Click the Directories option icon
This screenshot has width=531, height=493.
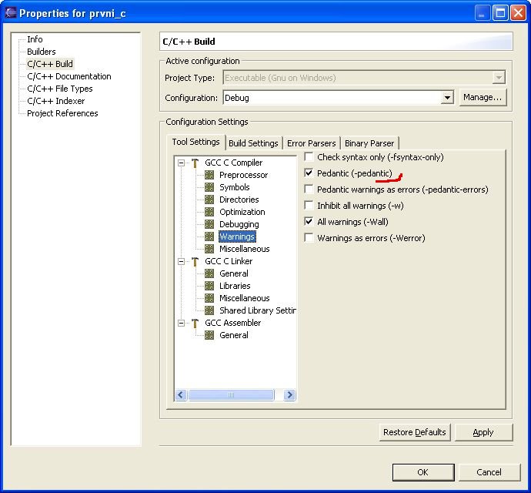(209, 200)
